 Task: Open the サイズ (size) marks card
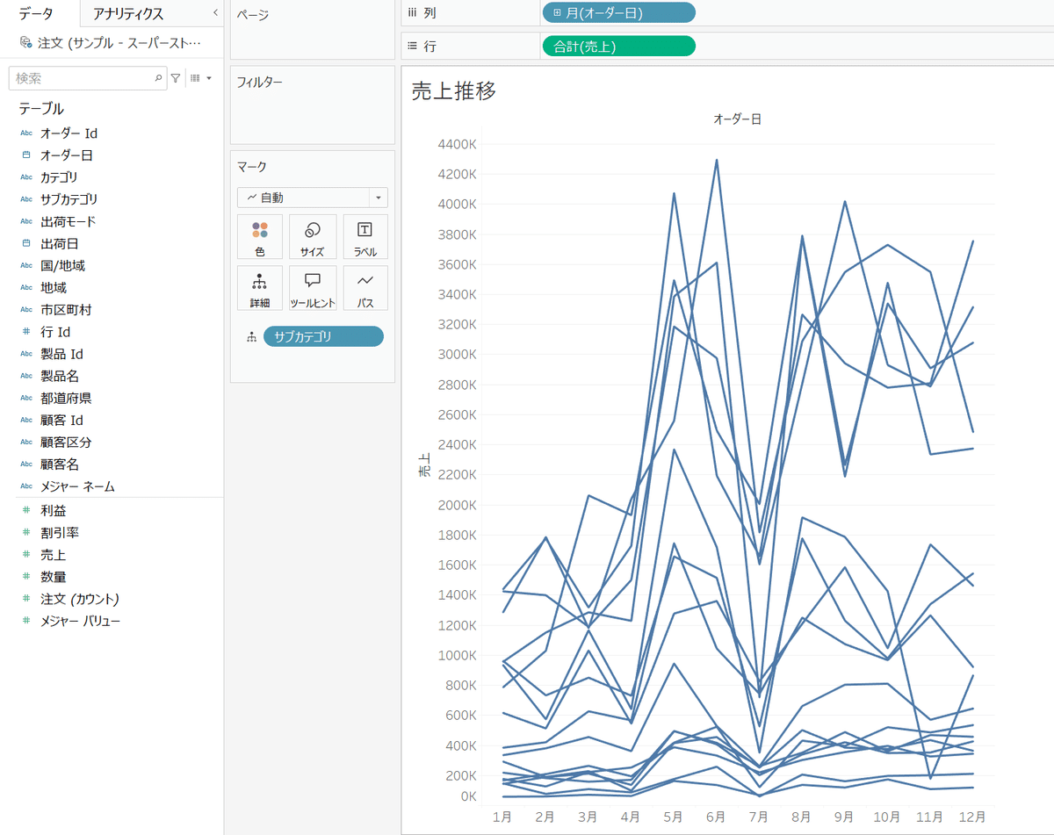point(312,237)
